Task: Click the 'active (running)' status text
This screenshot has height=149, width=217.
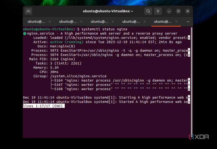Action: (67, 42)
